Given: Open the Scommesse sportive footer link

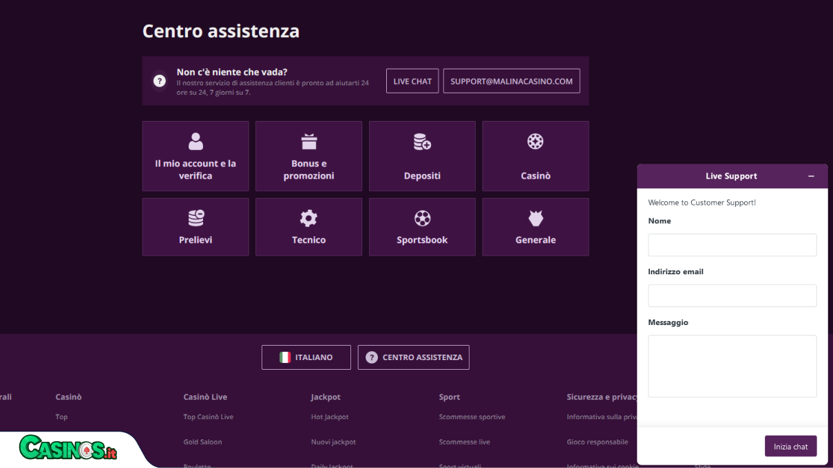Looking at the screenshot, I should (472, 417).
